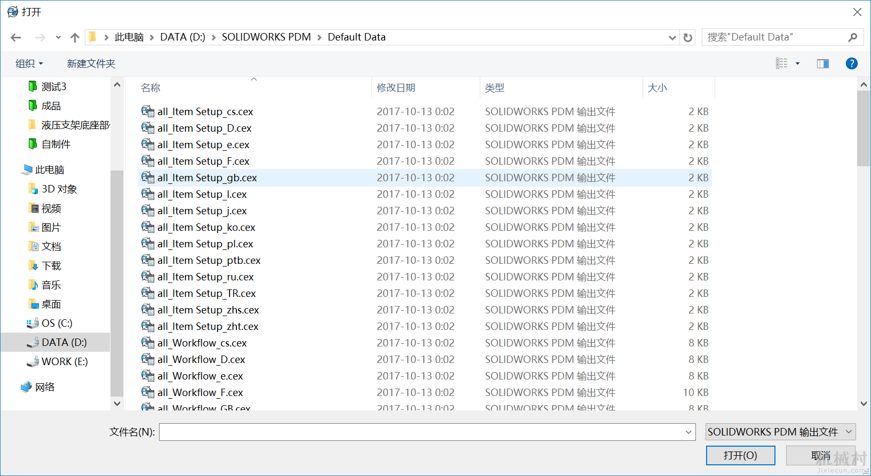Screen dimensions: 871x476
Task: Click the Forward navigation arrow
Action: point(40,37)
